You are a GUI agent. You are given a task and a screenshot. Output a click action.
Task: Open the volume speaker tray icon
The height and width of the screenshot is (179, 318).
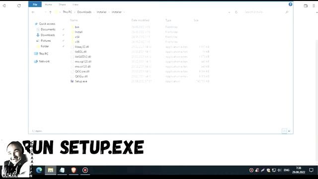point(279,170)
